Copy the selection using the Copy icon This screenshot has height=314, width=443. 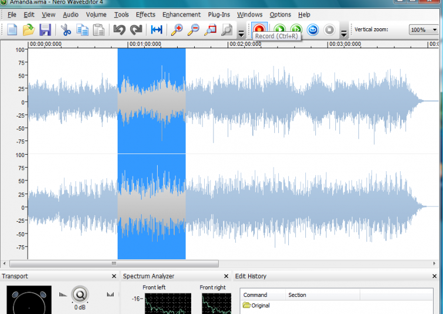pos(82,29)
